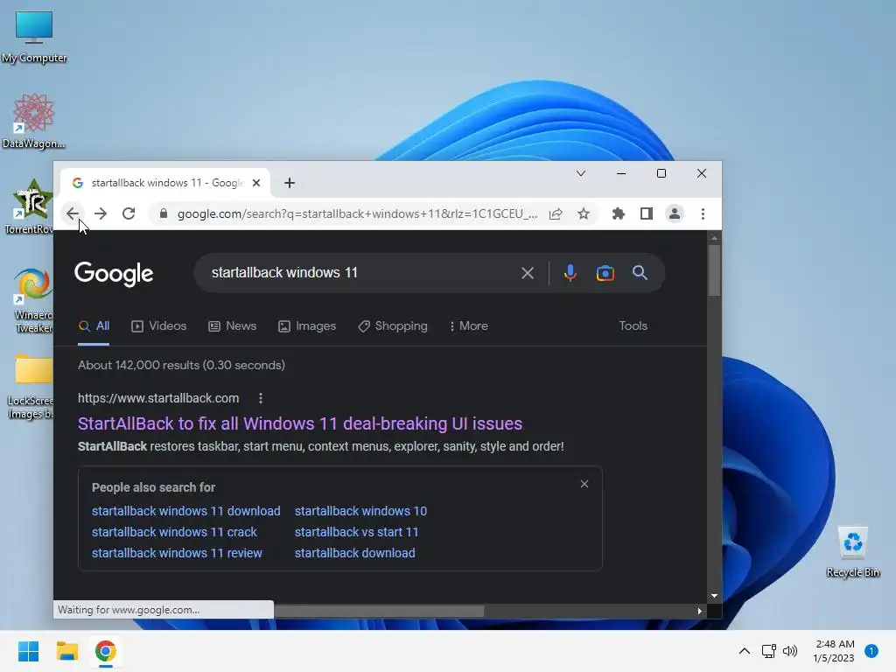Bookmark this tab with the star icon
896x672 pixels.
pos(584,213)
